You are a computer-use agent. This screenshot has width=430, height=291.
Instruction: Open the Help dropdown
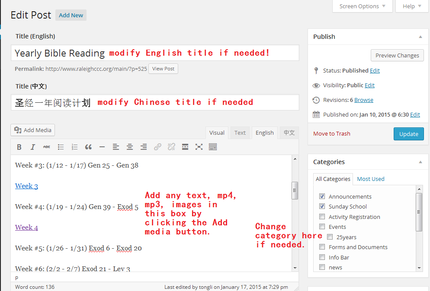(x=412, y=6)
